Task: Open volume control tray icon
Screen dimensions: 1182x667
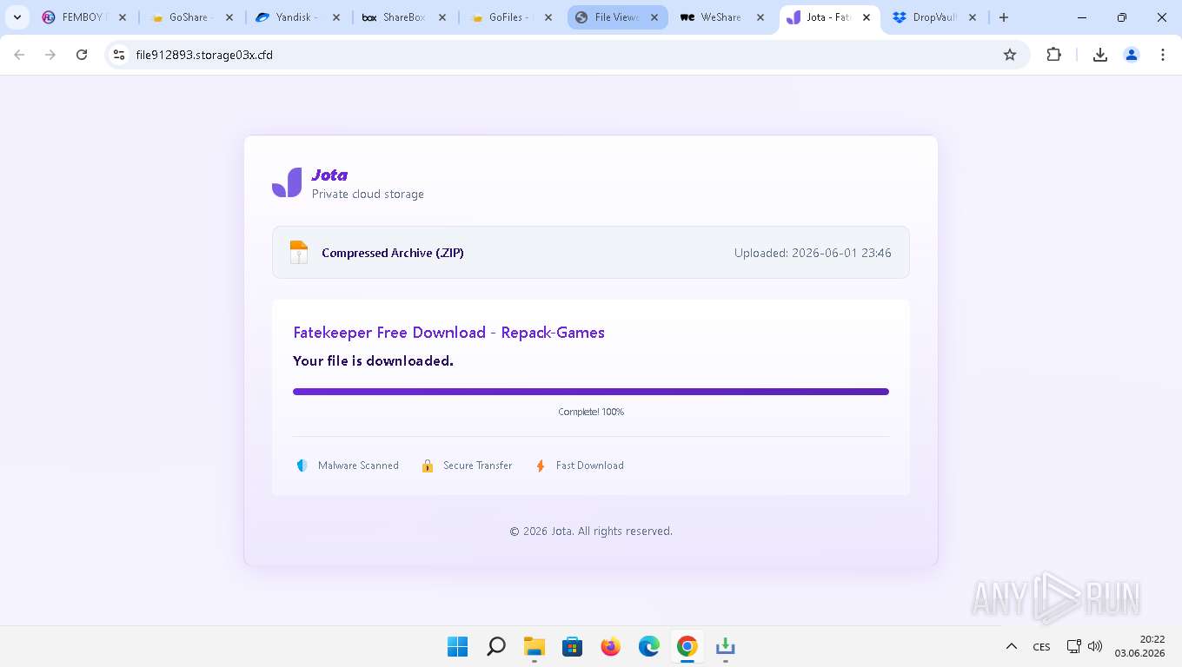Action: (1095, 646)
